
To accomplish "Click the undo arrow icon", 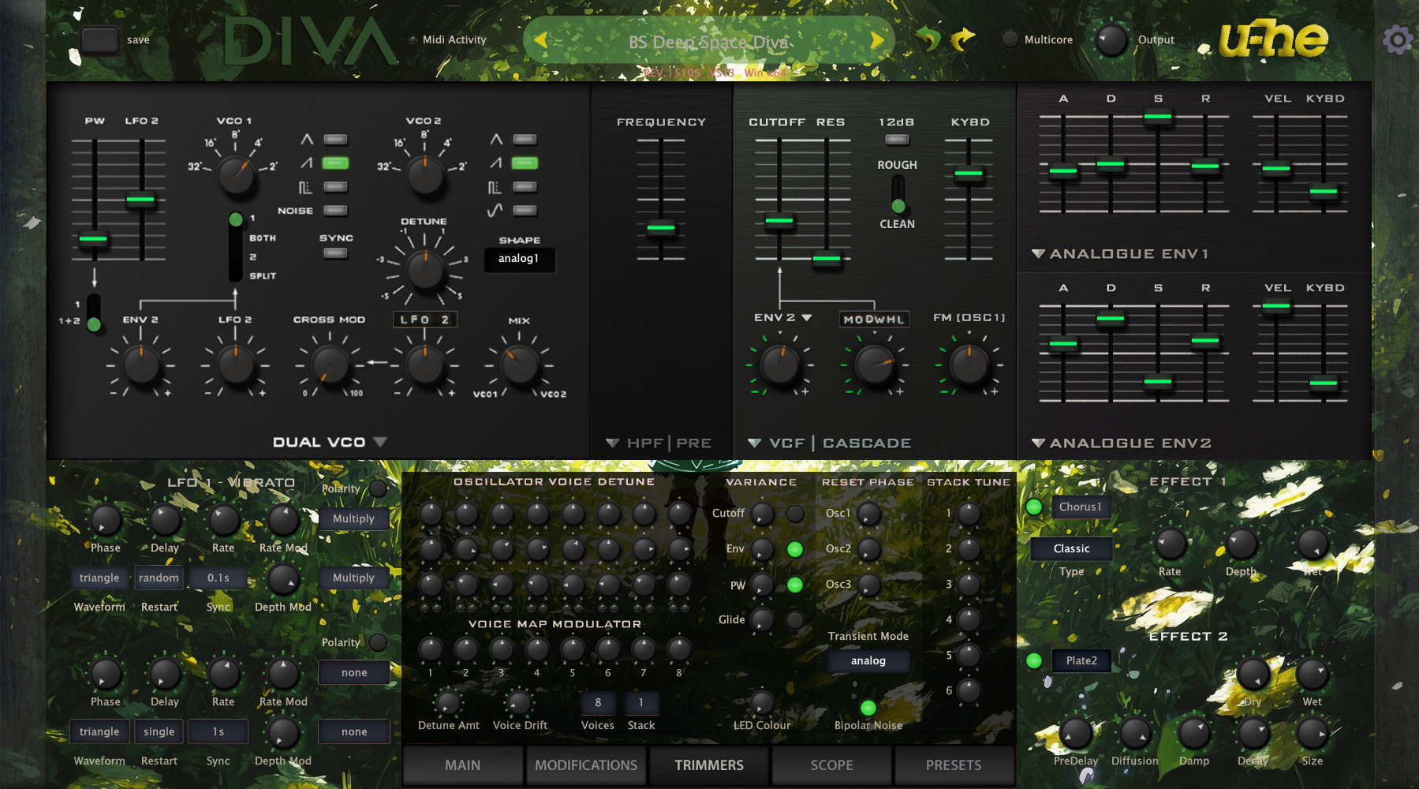I will (928, 38).
